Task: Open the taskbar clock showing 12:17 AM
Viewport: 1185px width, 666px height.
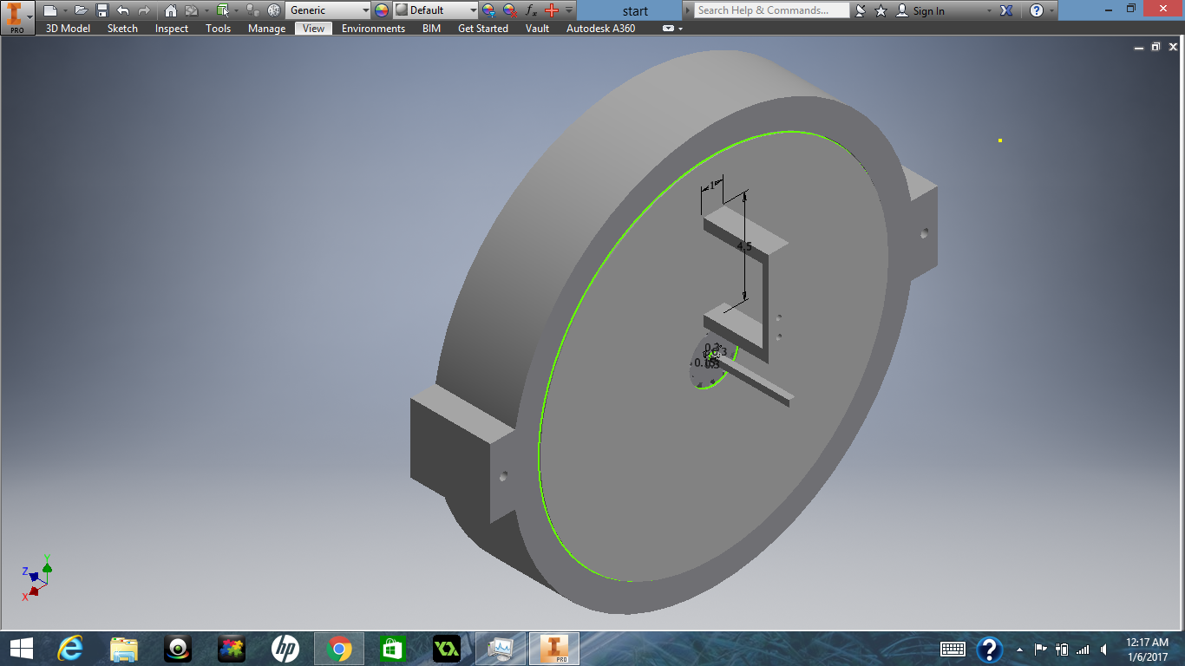Action: point(1147,649)
